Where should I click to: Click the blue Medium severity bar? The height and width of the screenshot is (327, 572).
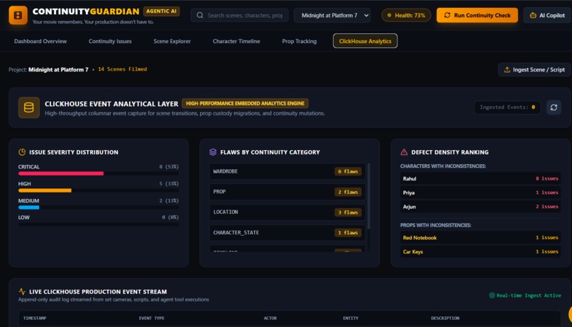(29, 207)
